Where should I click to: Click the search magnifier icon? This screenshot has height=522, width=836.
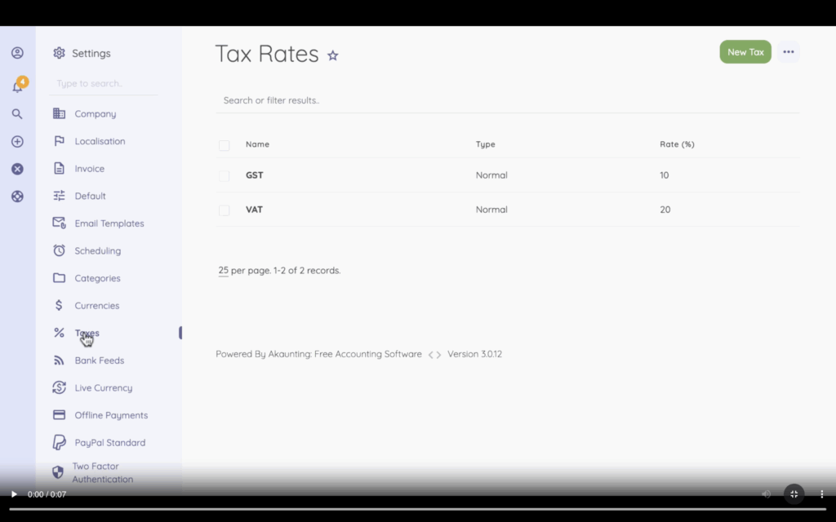coord(17,114)
